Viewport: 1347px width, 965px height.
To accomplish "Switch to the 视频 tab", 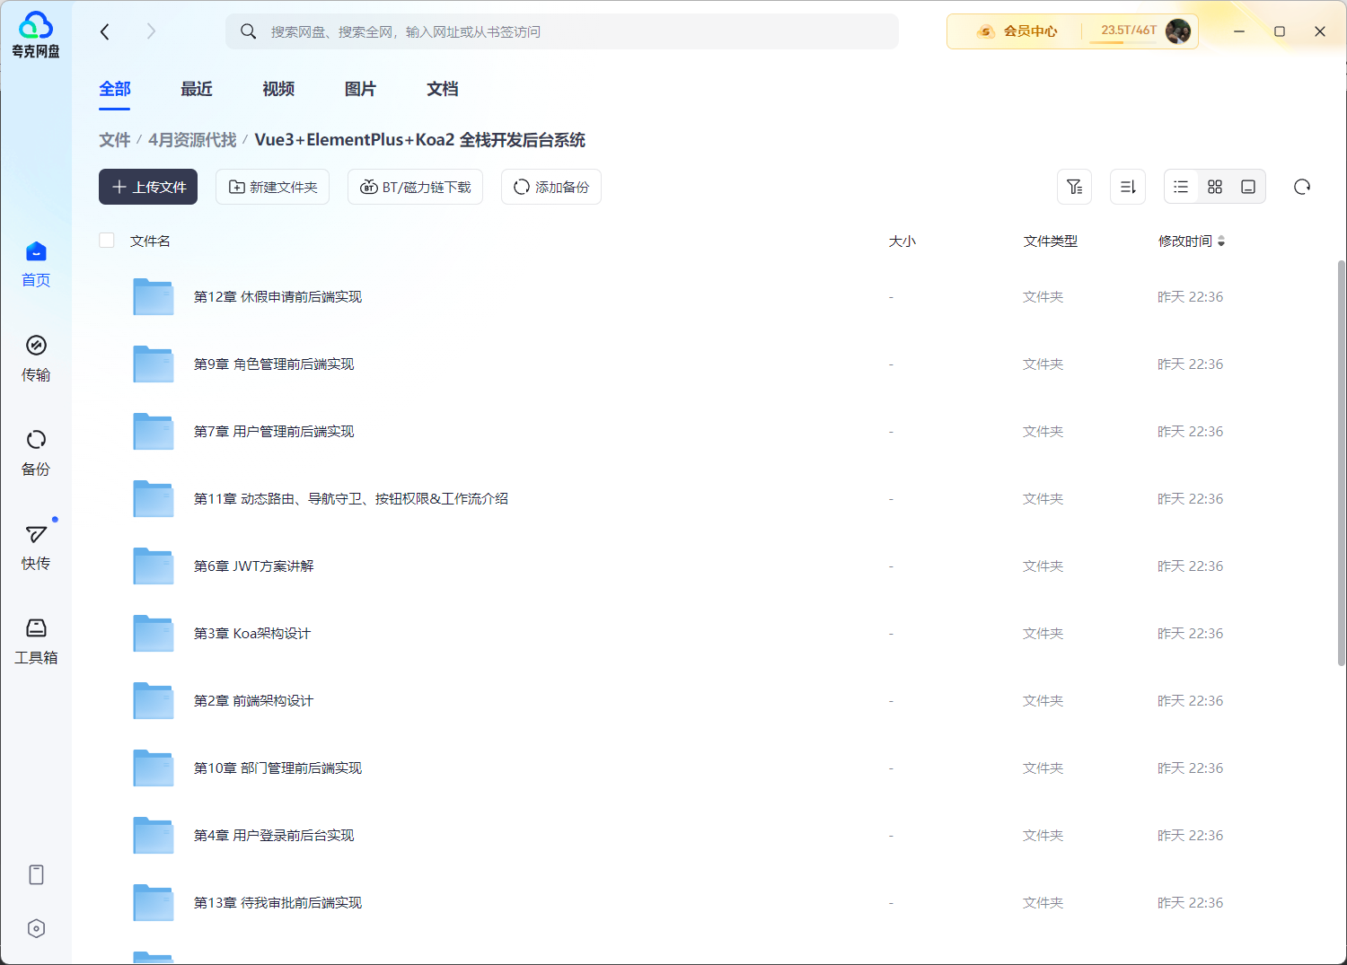I will point(278,89).
